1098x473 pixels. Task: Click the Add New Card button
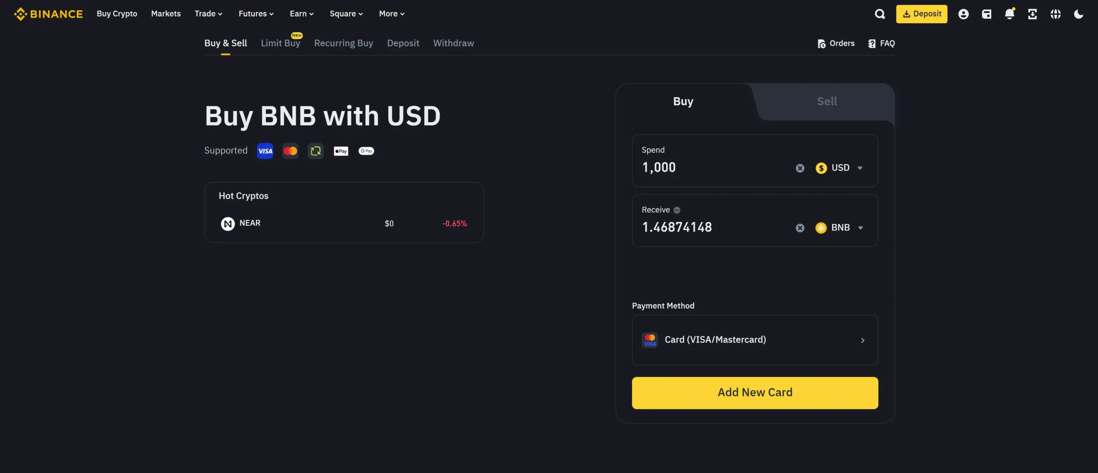click(755, 393)
